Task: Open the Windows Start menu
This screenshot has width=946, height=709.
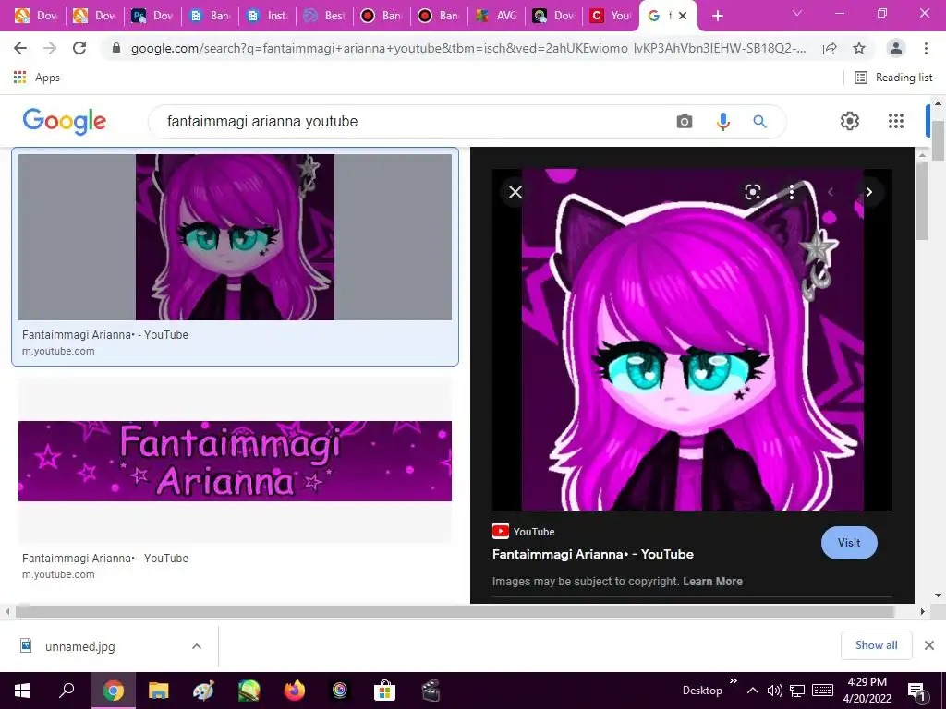Action: point(22,691)
